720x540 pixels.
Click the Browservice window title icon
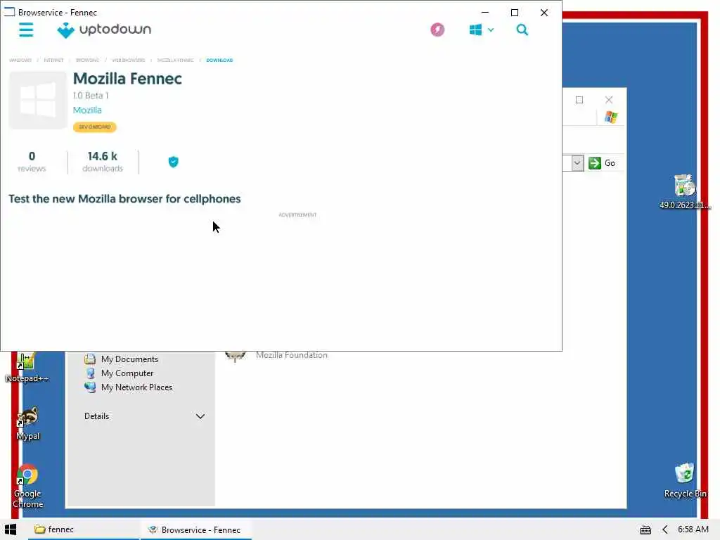pos(9,12)
